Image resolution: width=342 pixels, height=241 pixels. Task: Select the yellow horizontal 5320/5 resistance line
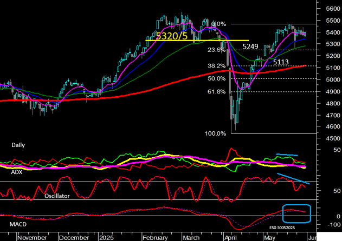point(197,41)
